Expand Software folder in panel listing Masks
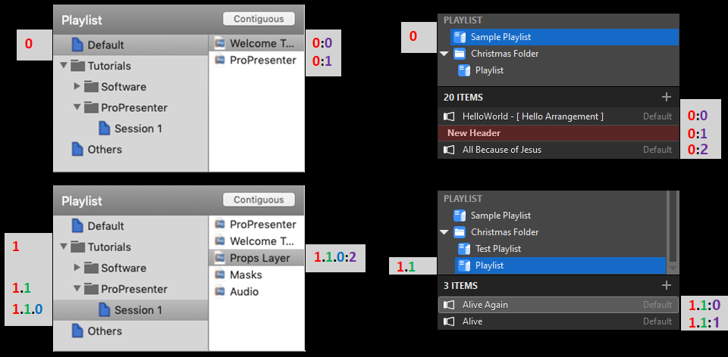 pyautogui.click(x=77, y=268)
